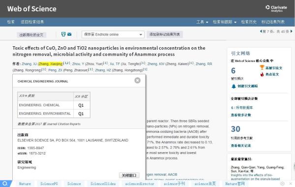Click the 查看相关记录 link

click(241, 146)
